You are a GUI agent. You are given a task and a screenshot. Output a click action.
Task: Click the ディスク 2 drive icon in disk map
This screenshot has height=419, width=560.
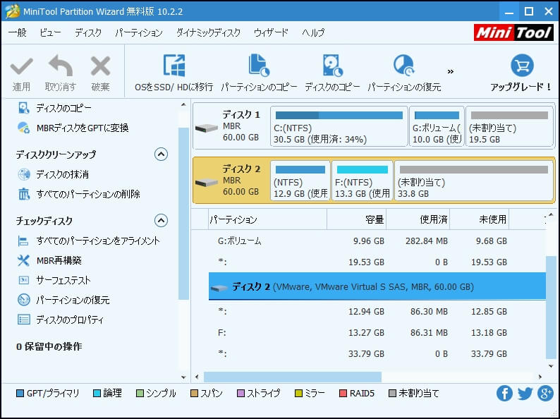click(207, 182)
